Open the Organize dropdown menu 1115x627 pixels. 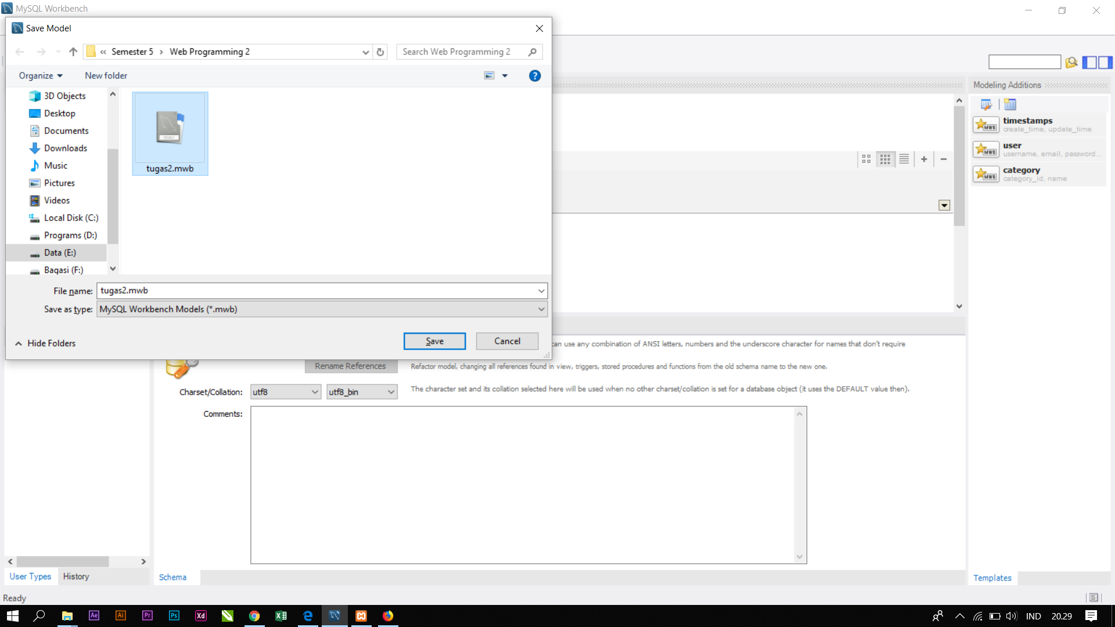click(x=40, y=75)
